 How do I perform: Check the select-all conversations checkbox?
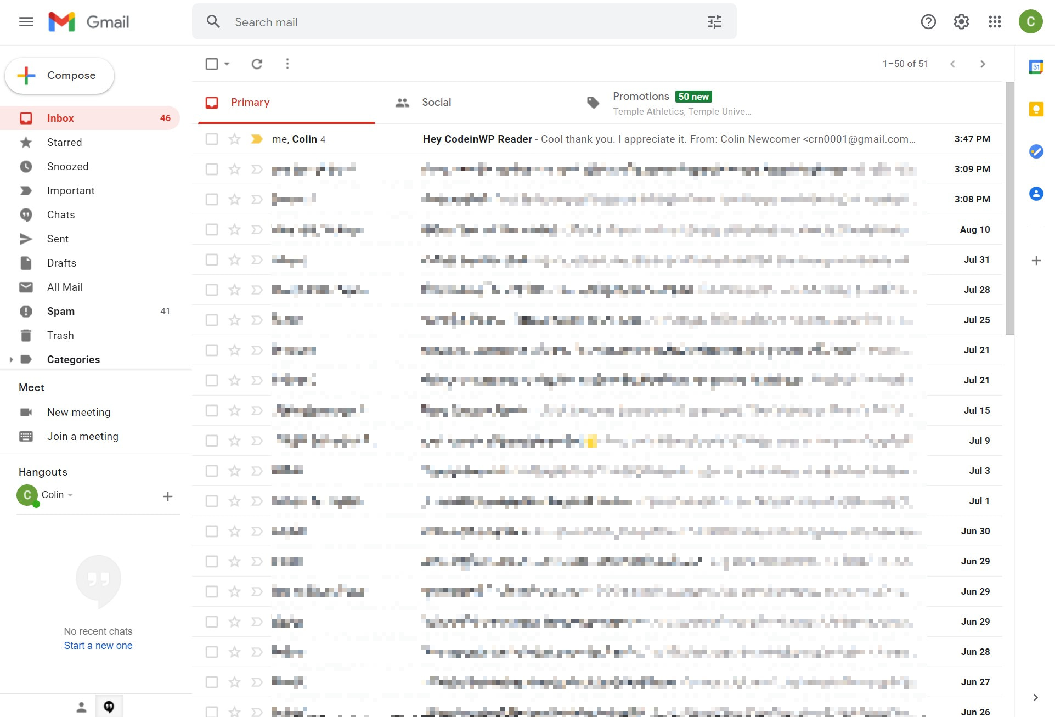212,64
